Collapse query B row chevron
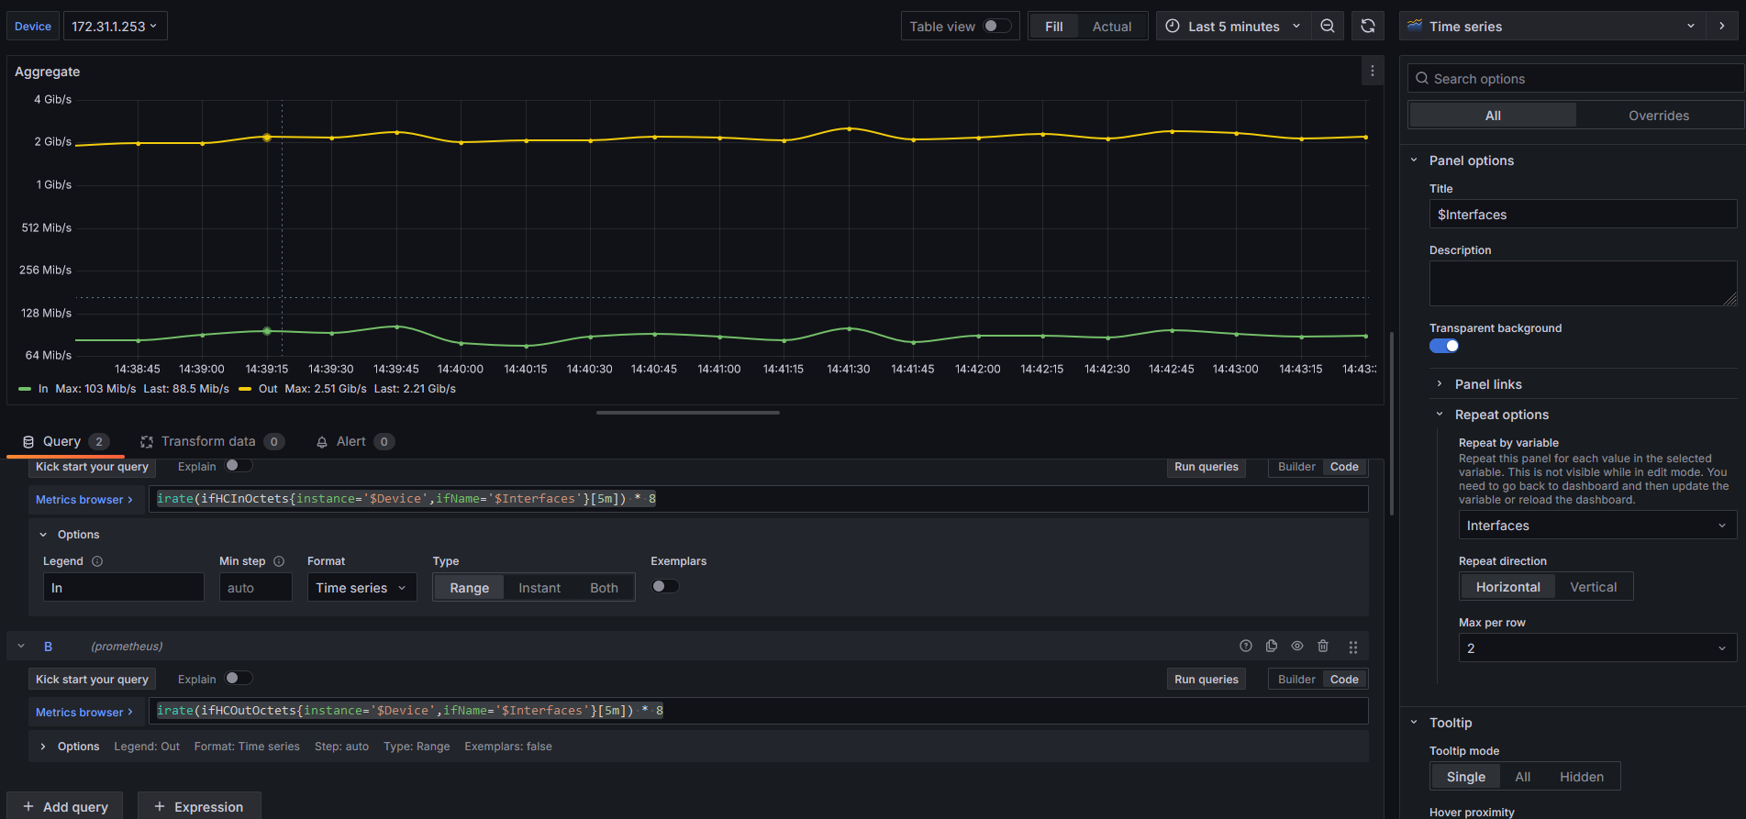Viewport: 1746px width, 819px height. [21, 647]
